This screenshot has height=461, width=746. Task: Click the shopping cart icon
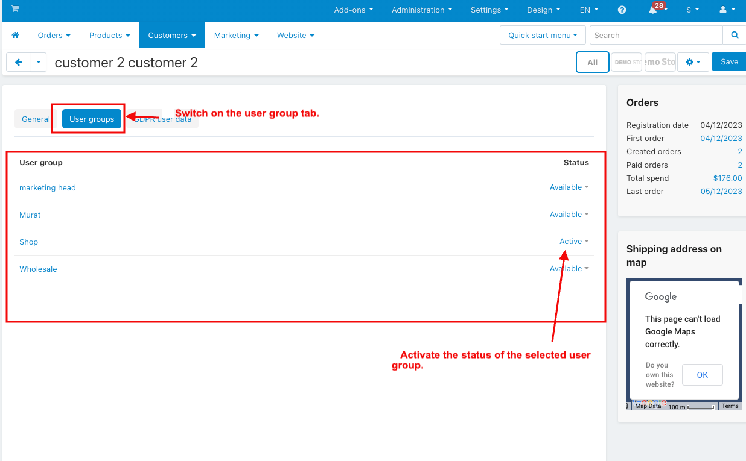(x=14, y=9)
